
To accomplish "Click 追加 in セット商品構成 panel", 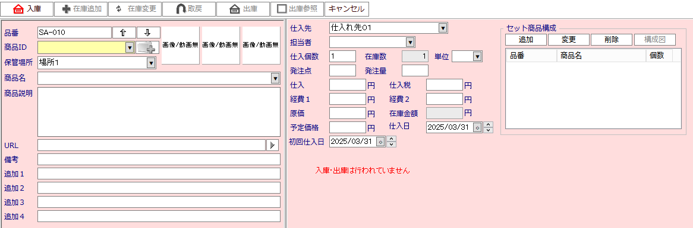I will click(526, 40).
